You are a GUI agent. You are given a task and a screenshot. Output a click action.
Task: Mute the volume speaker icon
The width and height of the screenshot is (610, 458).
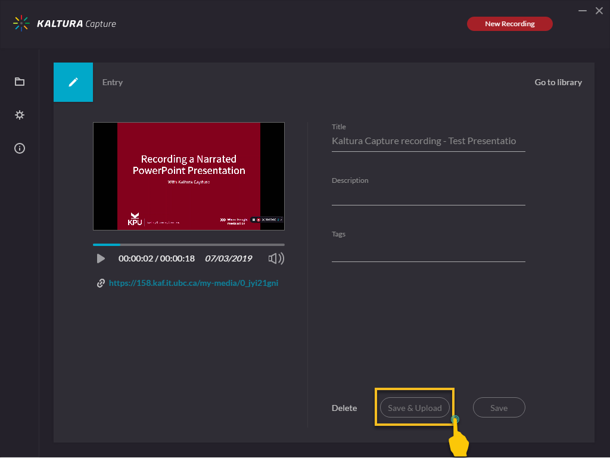[276, 258]
